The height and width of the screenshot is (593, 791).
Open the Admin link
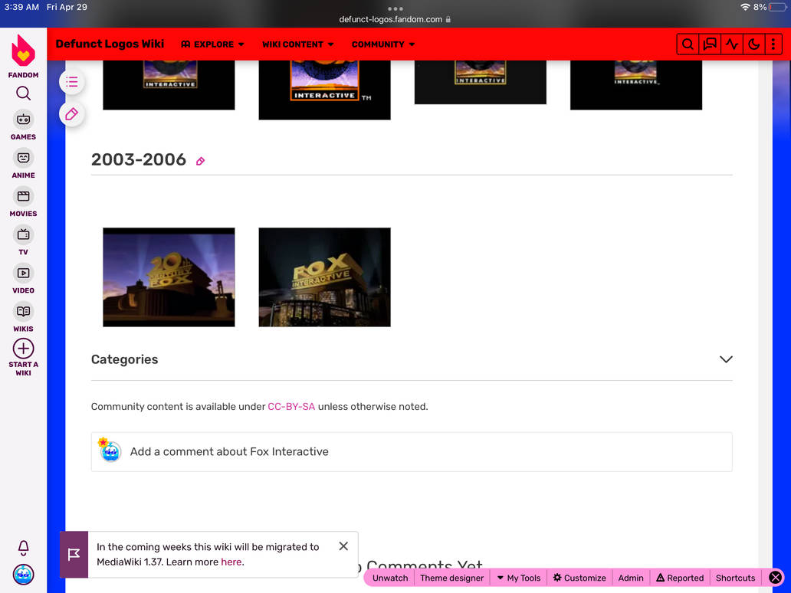tap(631, 578)
